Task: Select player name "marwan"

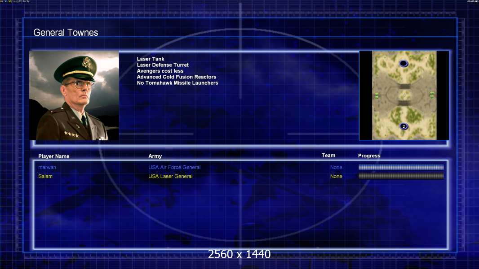Action: click(x=47, y=167)
